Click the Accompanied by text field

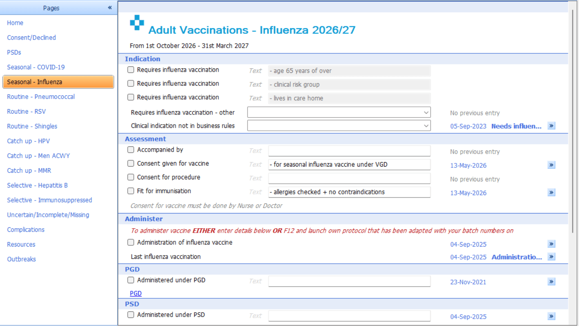click(349, 151)
